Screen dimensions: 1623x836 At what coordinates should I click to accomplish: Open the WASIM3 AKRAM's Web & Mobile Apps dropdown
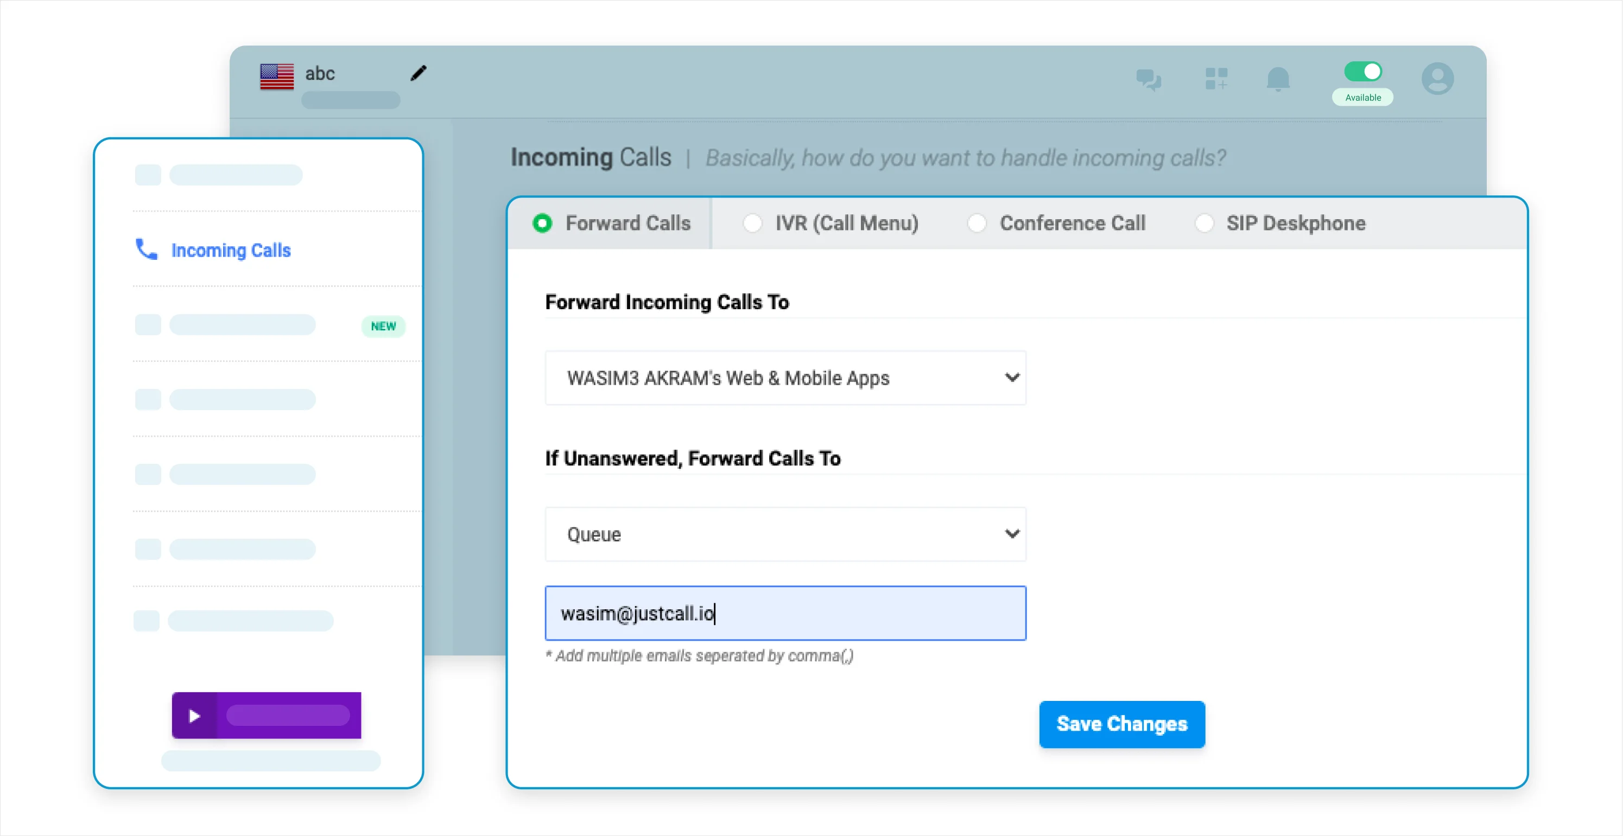click(x=785, y=378)
